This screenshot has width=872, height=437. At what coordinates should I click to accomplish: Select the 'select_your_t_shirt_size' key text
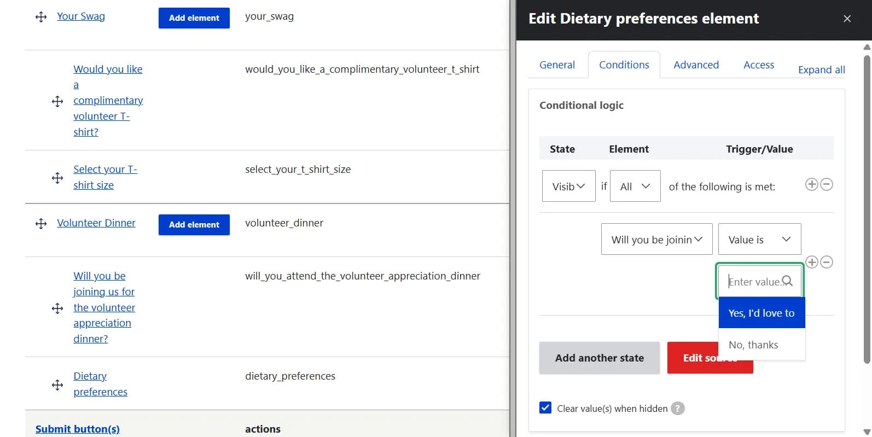pyautogui.click(x=298, y=169)
